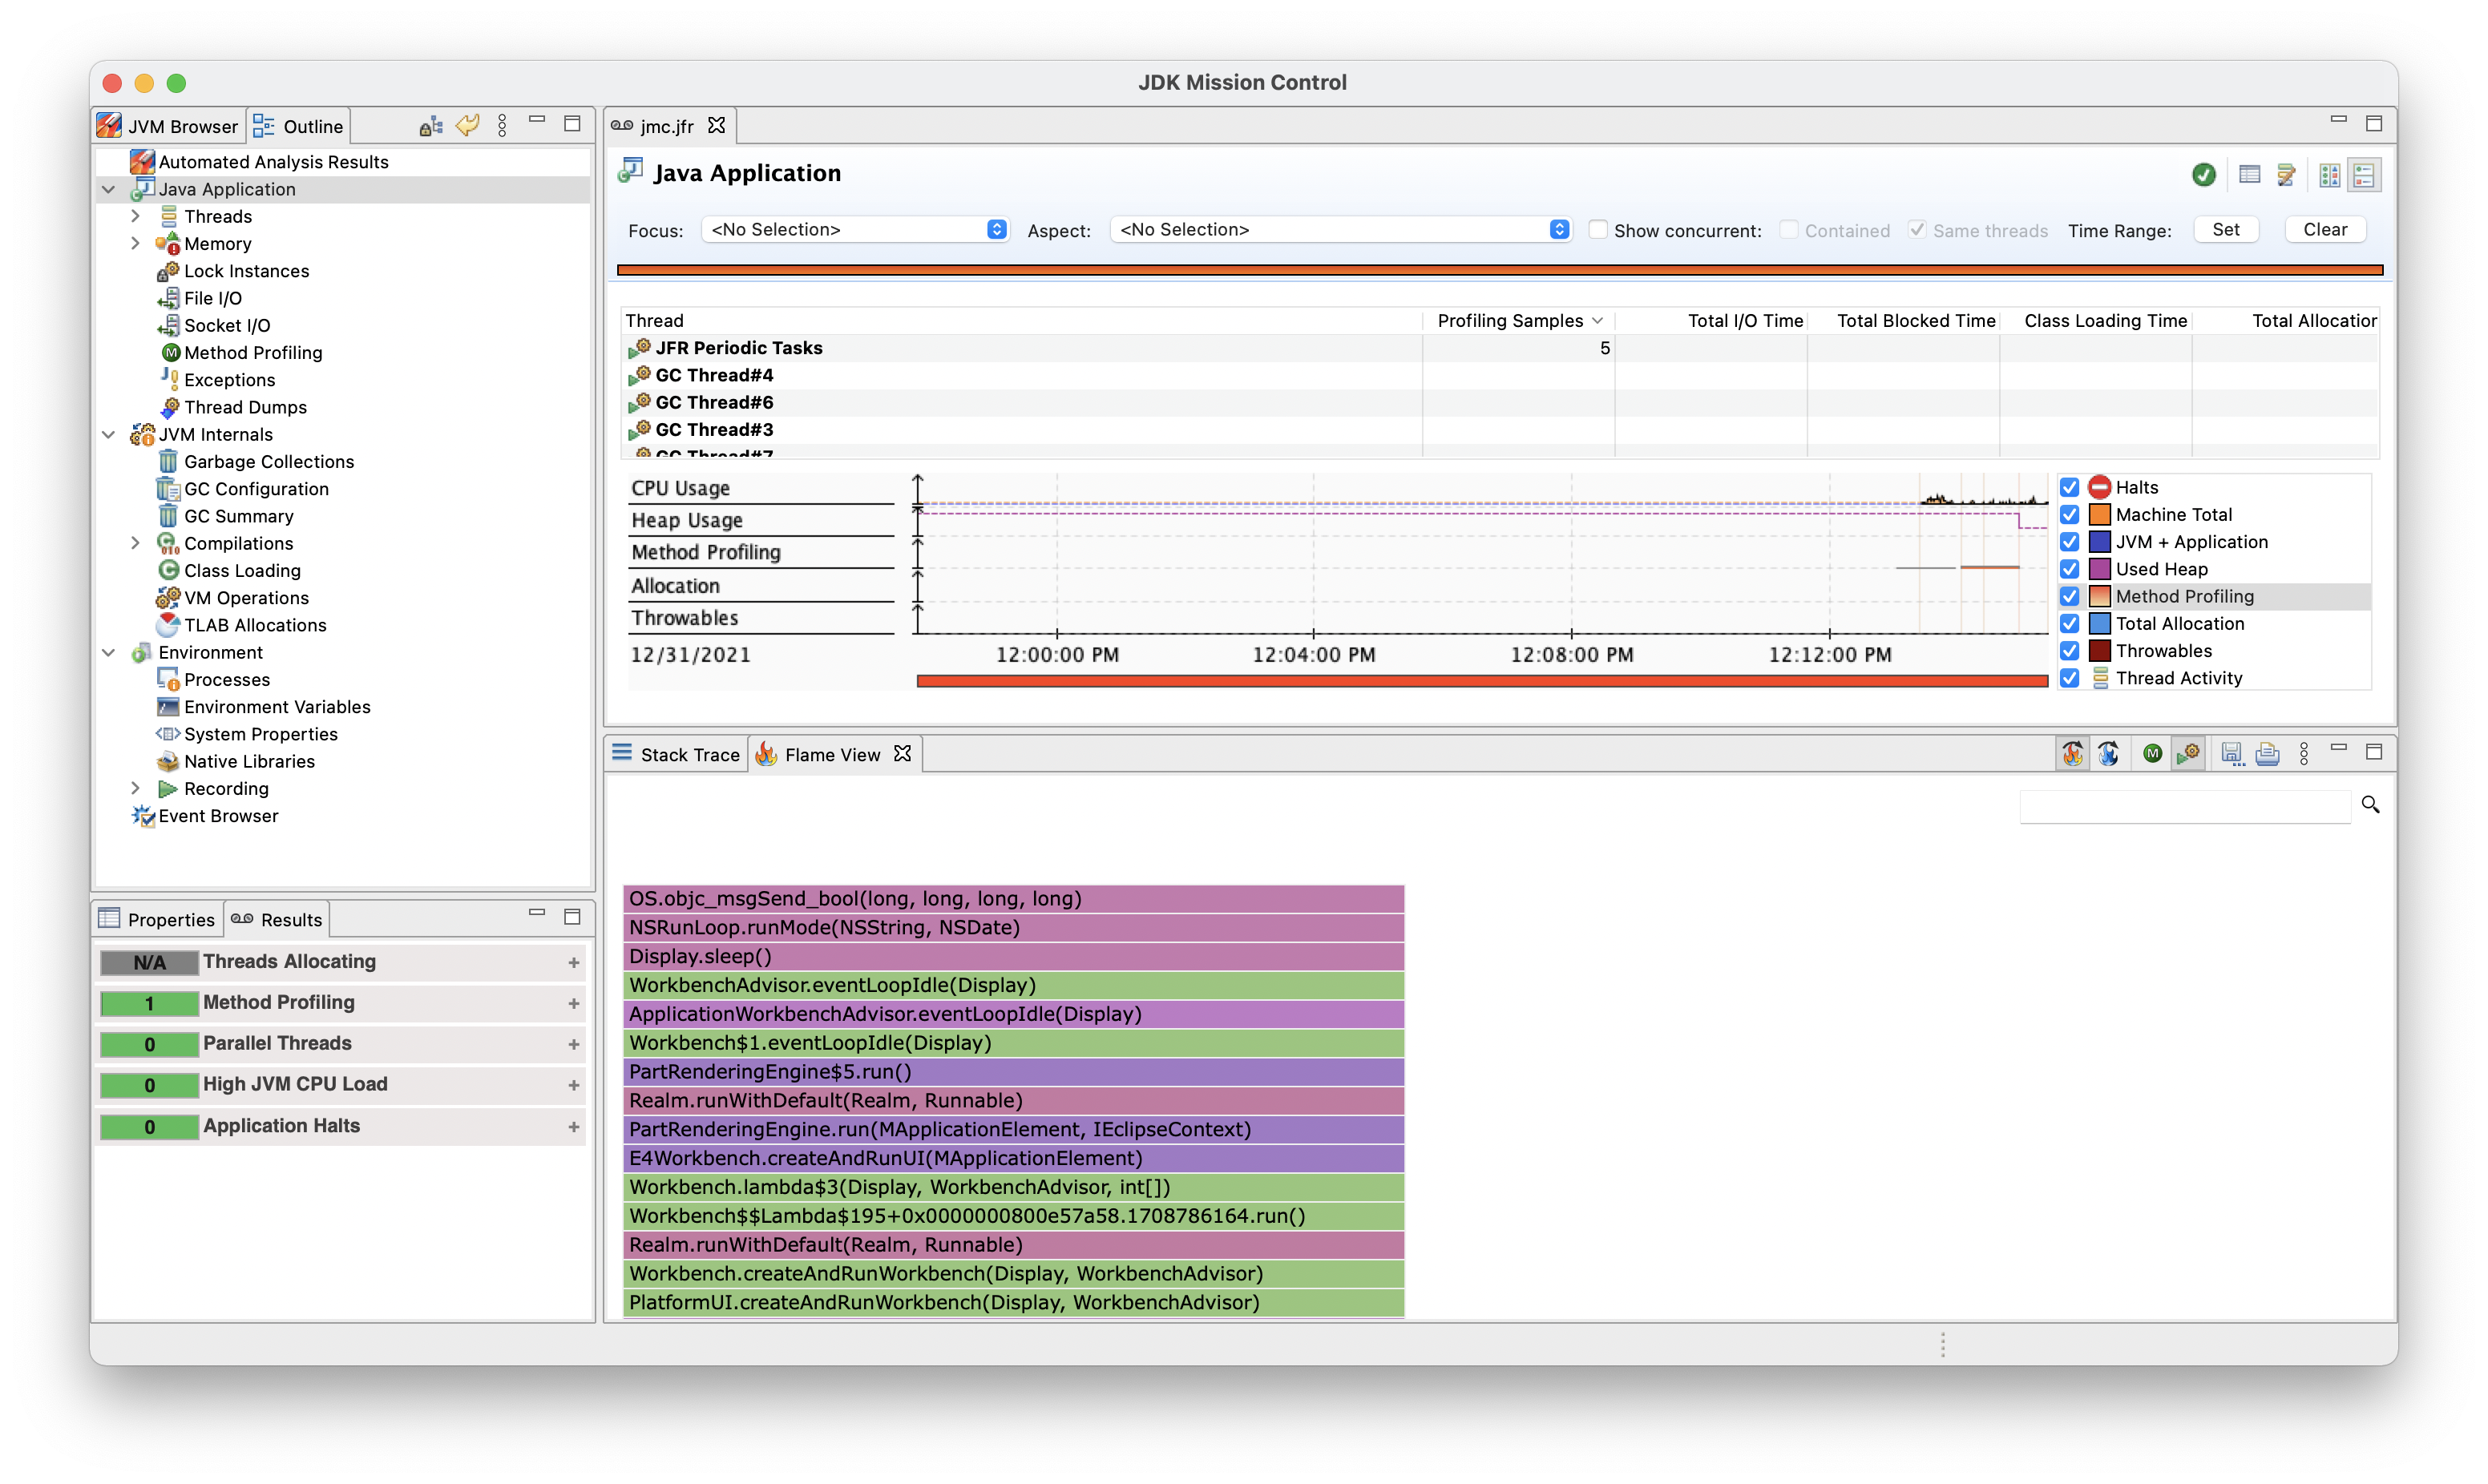Expand Threads Allocating result with plus
Screen dimensions: 2488x1484
(574, 963)
